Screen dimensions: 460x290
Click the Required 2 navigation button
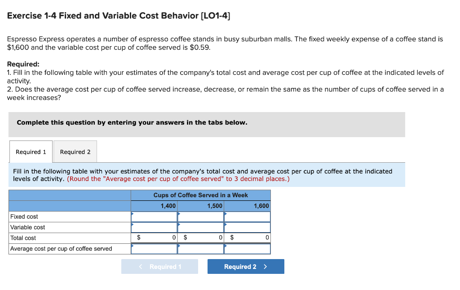coord(245,266)
